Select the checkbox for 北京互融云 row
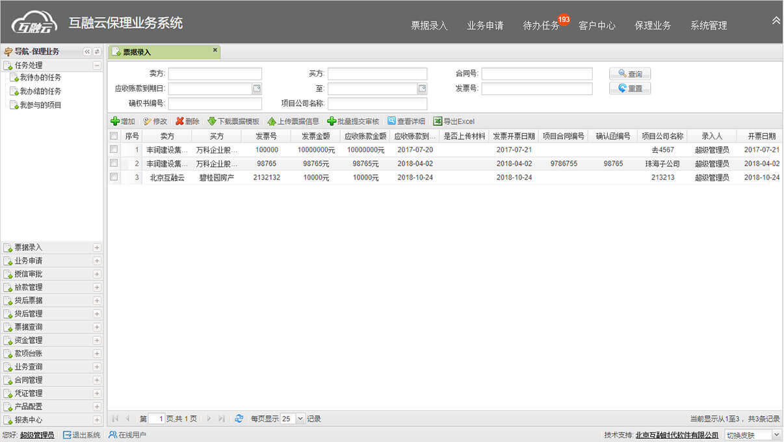 pyautogui.click(x=114, y=177)
